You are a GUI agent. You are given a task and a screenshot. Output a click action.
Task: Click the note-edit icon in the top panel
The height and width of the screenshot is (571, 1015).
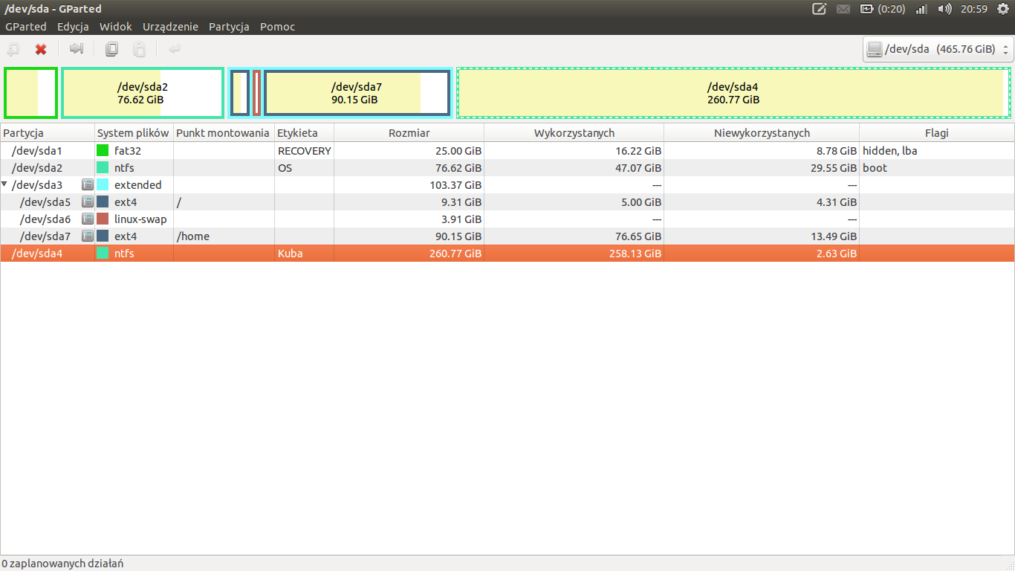pos(820,9)
